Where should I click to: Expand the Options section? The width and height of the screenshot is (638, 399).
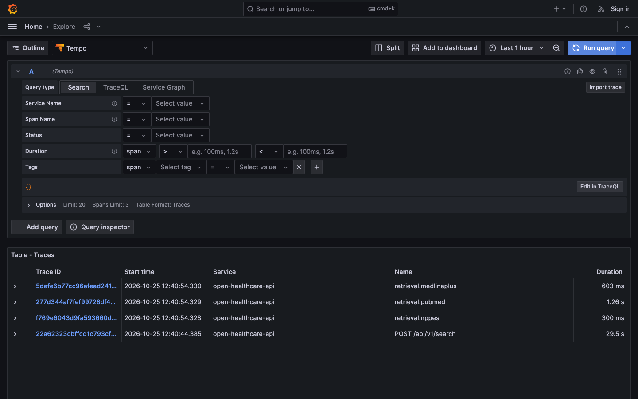tap(29, 205)
